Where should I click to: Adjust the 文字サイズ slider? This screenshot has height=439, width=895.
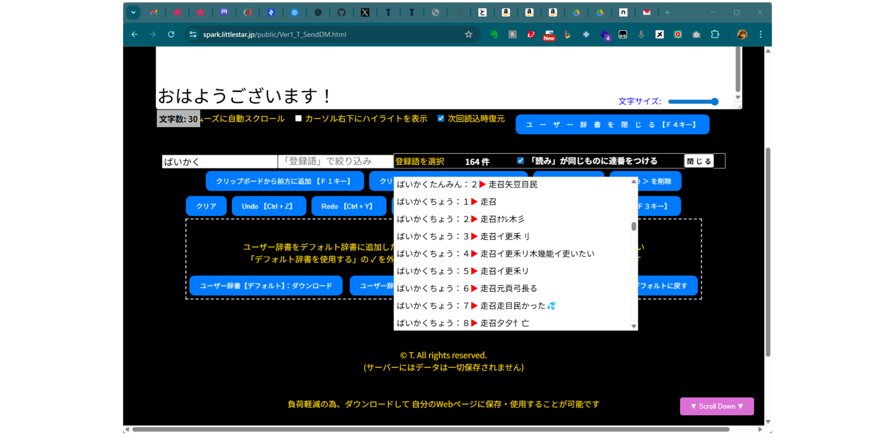(x=693, y=102)
